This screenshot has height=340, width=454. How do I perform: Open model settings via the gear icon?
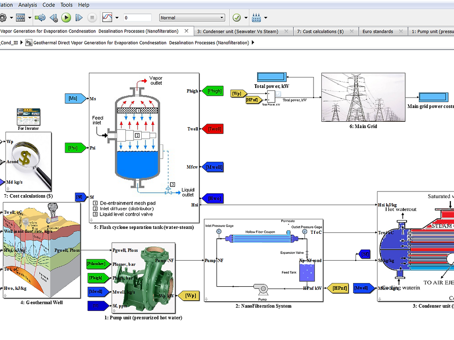(x=4, y=17)
